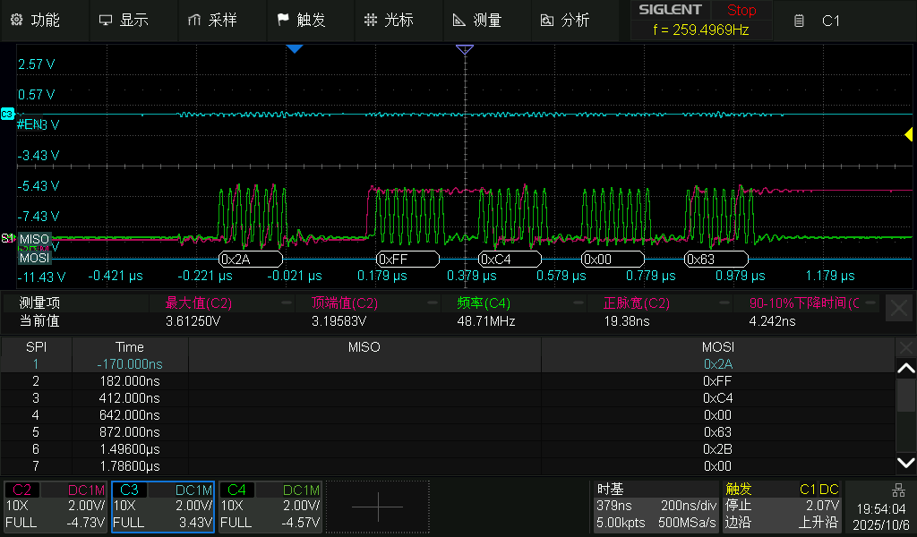
Task: Open the 时基 timebase settings box
Action: (x=656, y=507)
